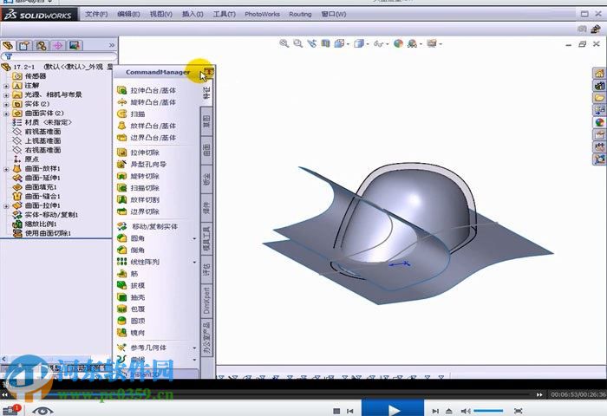Select the 镜向 (Mirror) feature
The height and width of the screenshot is (416, 607).
point(131,333)
